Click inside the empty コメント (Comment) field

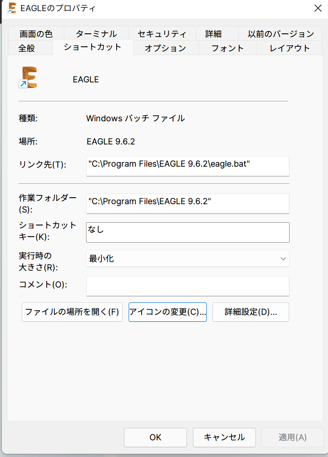(x=187, y=286)
